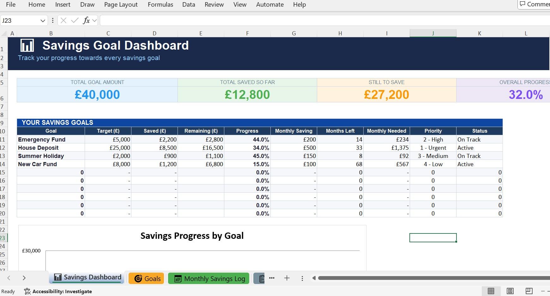Open the File menu
The height and width of the screenshot is (296, 550).
click(10, 4)
